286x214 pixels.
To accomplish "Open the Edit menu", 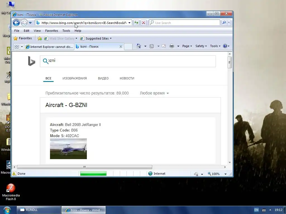I will pyautogui.click(x=27, y=31).
